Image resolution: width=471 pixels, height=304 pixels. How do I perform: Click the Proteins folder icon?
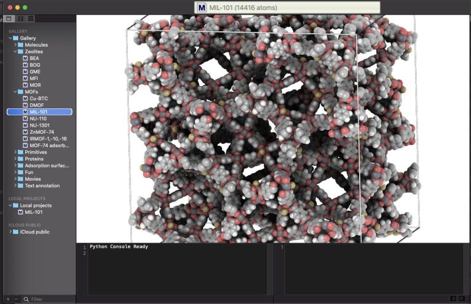[21, 158]
